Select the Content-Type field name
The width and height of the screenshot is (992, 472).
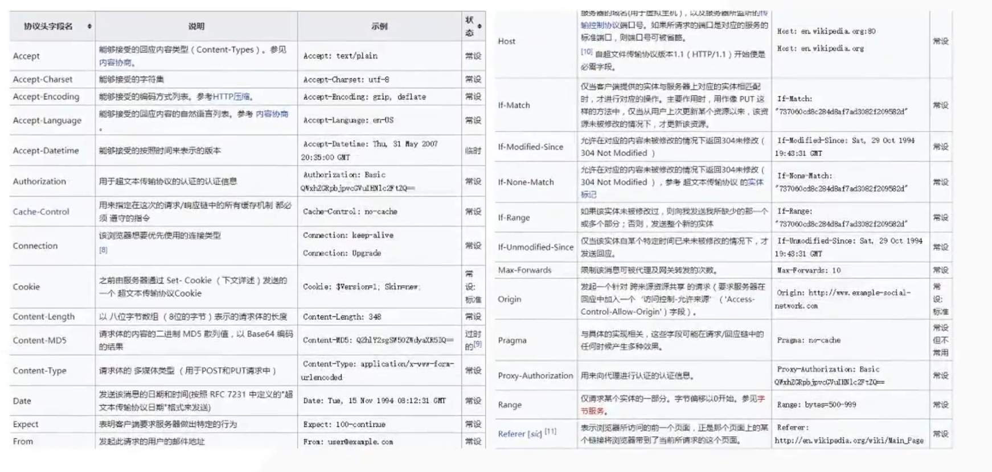pos(39,370)
